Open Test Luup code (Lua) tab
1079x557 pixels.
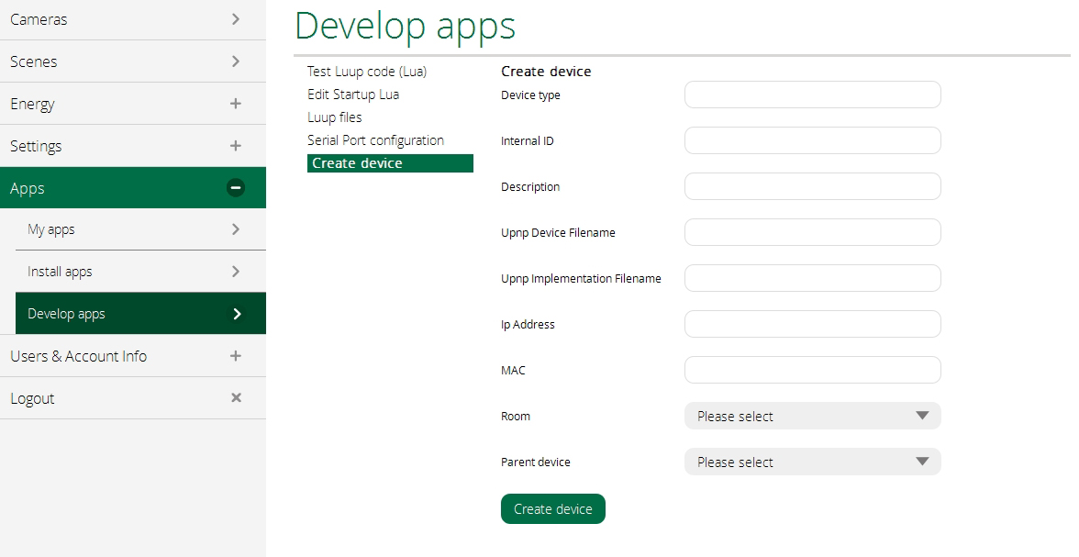(367, 72)
